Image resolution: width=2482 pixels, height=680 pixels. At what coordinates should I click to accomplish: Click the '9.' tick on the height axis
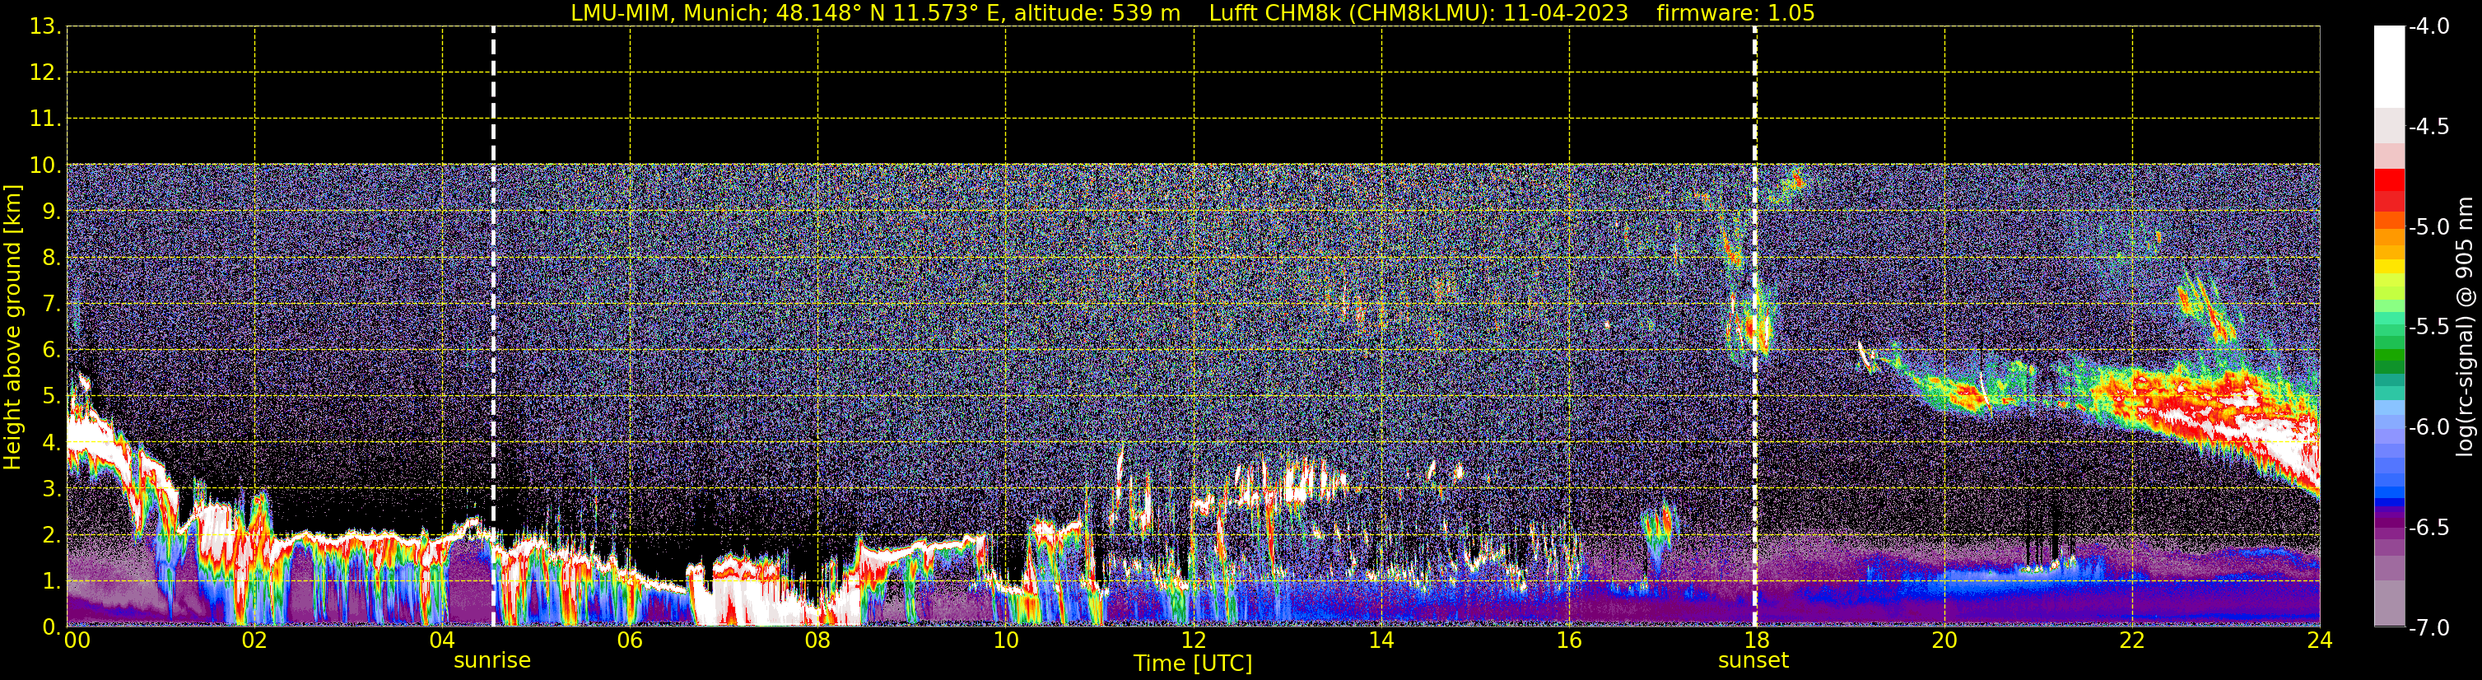click(52, 212)
